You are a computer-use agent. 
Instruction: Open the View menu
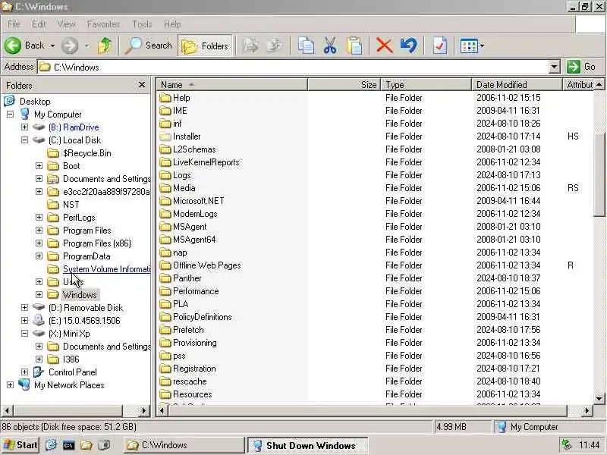pyautogui.click(x=66, y=24)
